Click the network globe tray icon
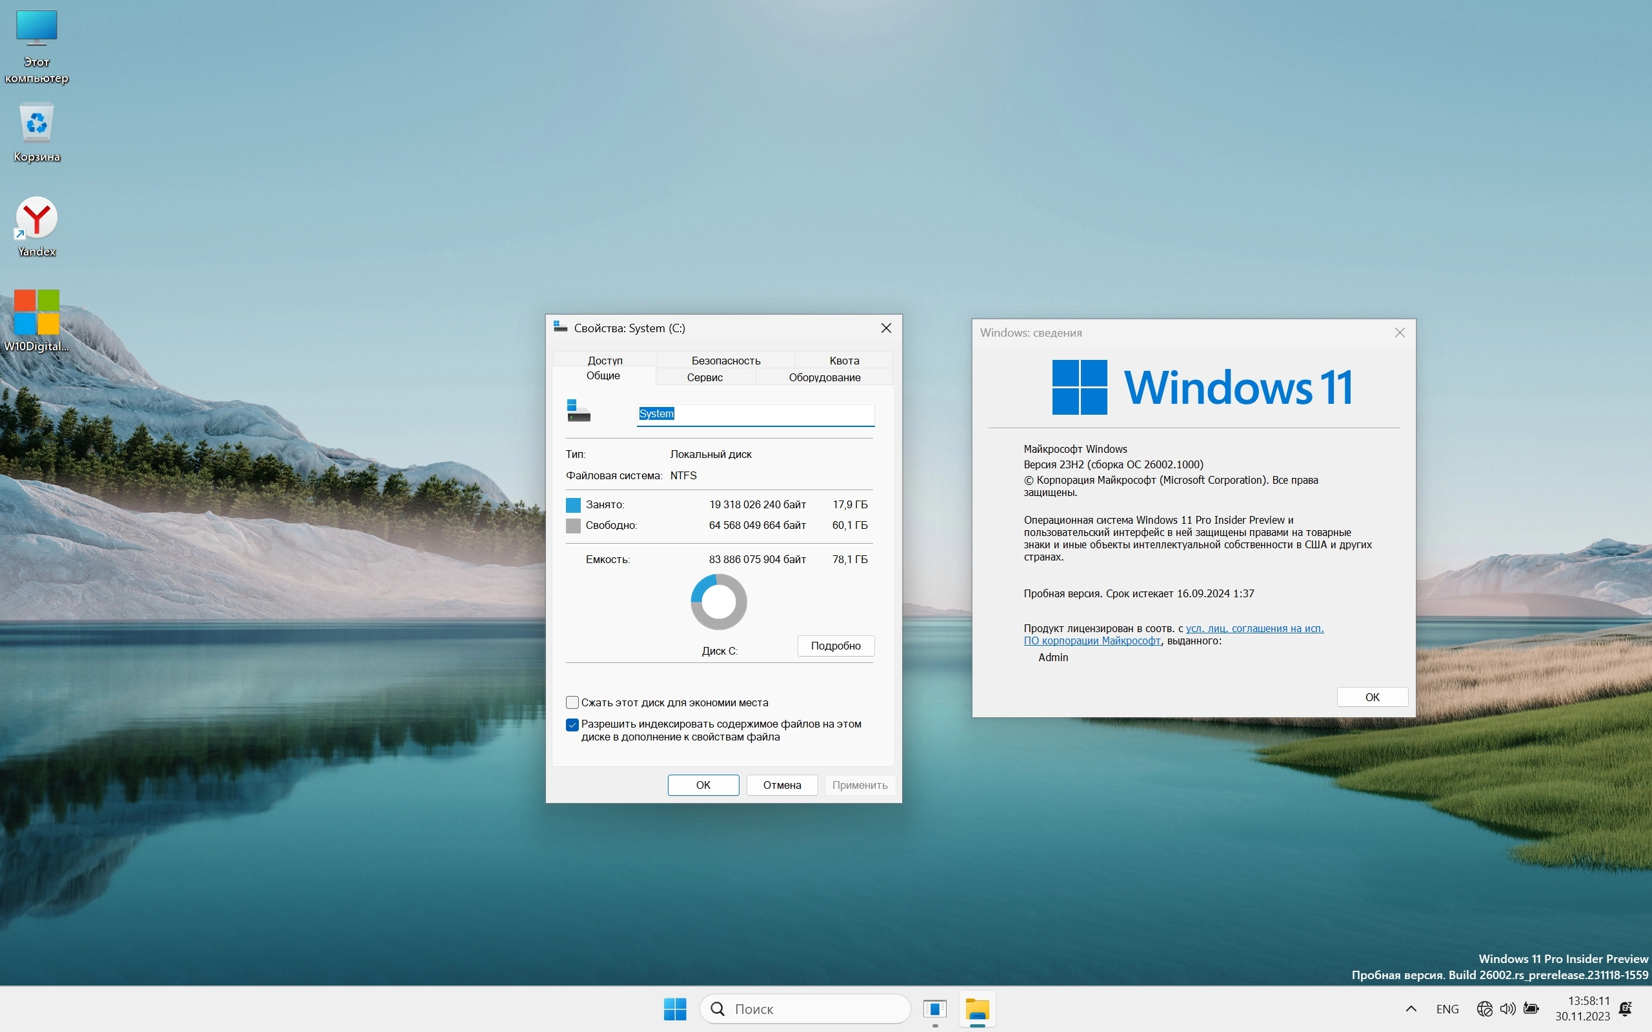The image size is (1652, 1032). [1484, 1008]
